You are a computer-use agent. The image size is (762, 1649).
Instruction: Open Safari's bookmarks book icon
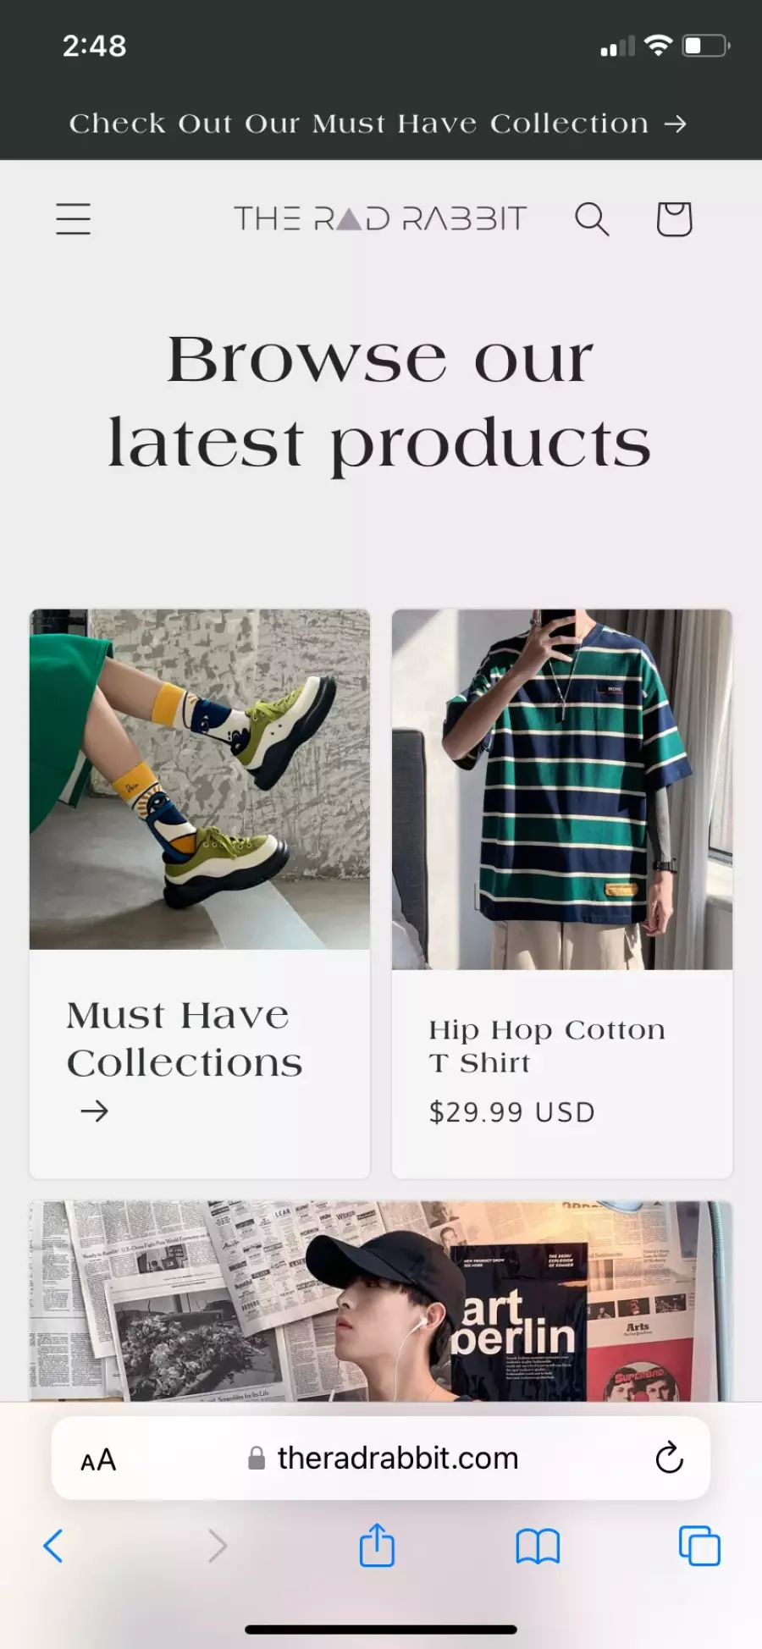point(538,1547)
